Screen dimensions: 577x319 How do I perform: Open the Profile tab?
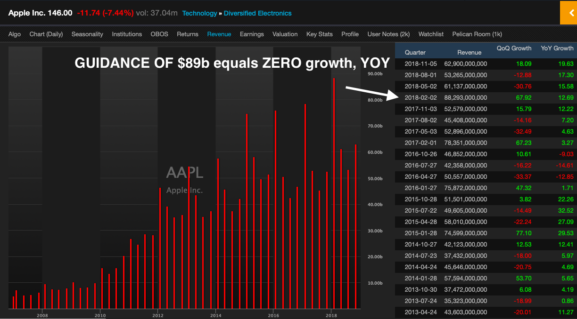tap(350, 34)
